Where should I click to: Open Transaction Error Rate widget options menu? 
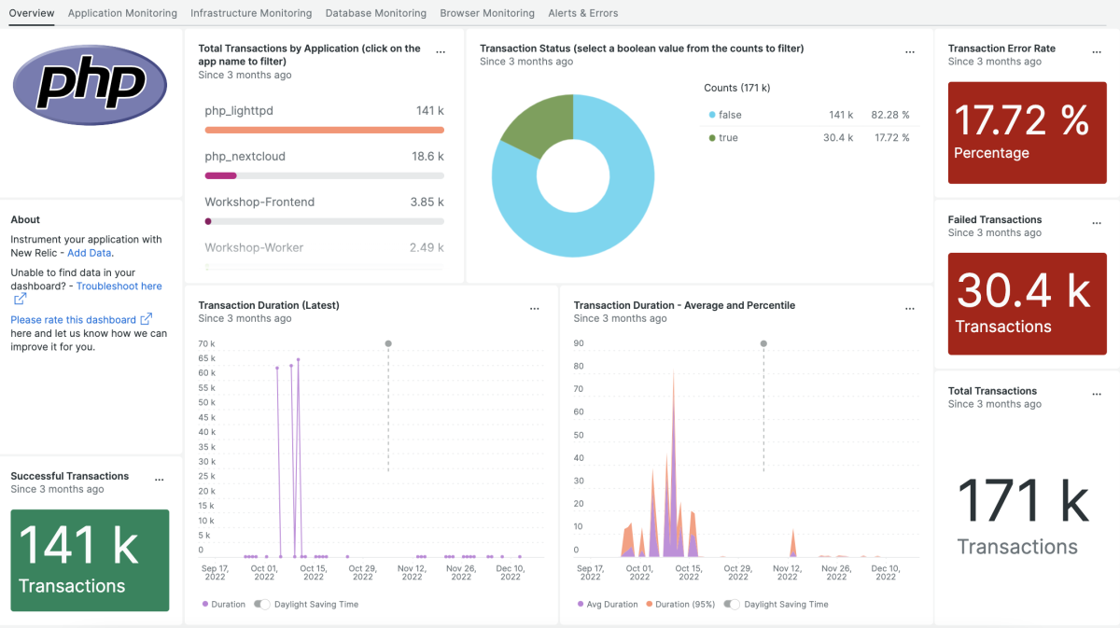click(1097, 52)
